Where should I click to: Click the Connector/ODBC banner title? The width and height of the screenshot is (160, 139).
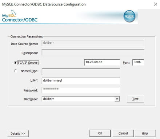click(x=20, y=20)
